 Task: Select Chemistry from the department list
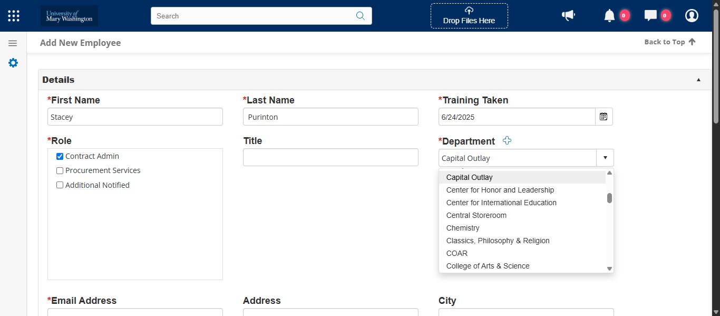pos(463,227)
